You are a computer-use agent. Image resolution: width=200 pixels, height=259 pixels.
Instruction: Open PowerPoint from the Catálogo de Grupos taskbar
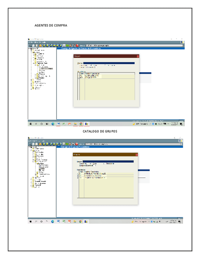click(70, 221)
